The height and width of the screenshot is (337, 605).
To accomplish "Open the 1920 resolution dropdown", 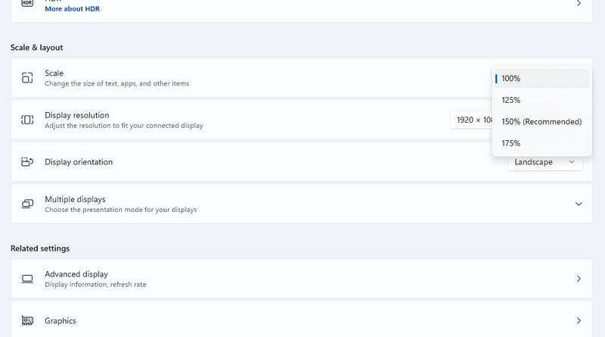I will [472, 120].
